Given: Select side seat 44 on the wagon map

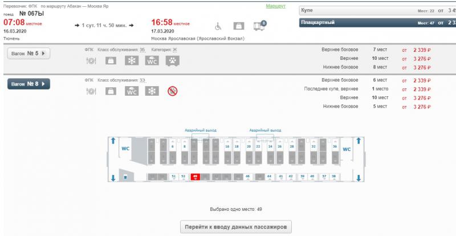Looking at the screenshot, I should 269,177.
